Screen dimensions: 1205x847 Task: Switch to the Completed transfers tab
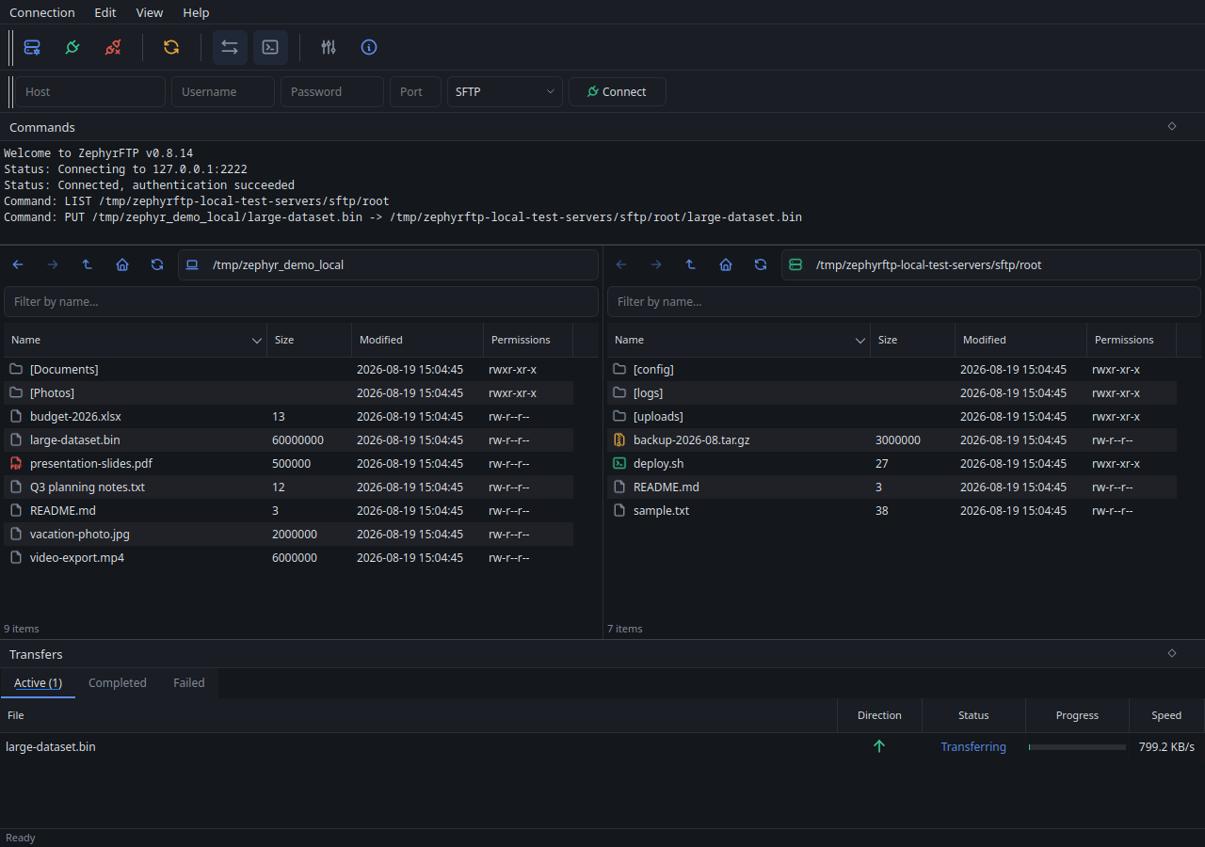[x=118, y=683]
